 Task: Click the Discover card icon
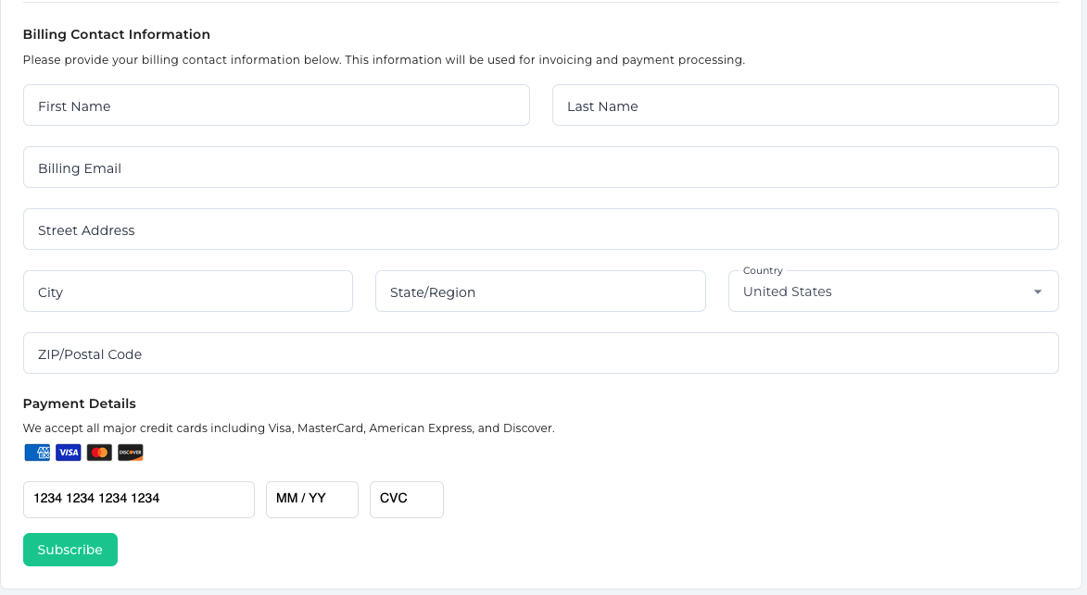(131, 452)
